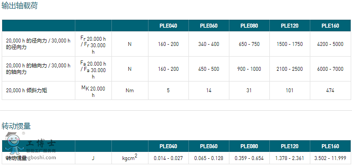Viewport: 352px width, 166px height.
Task: Select the Nm unit cell
Action: tap(130, 91)
